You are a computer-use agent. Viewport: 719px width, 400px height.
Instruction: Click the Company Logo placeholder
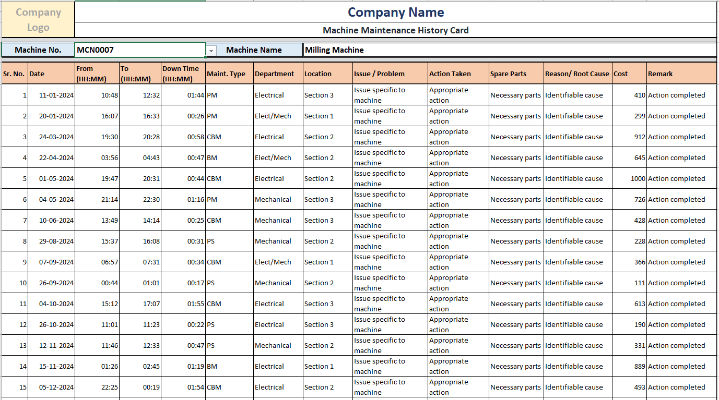pos(37,19)
